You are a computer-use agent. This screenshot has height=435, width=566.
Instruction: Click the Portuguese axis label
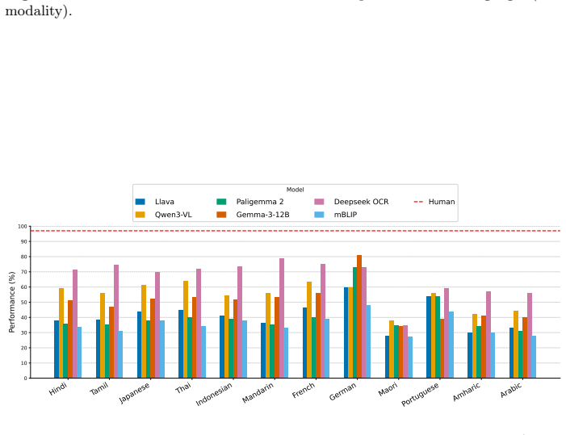click(x=420, y=394)
